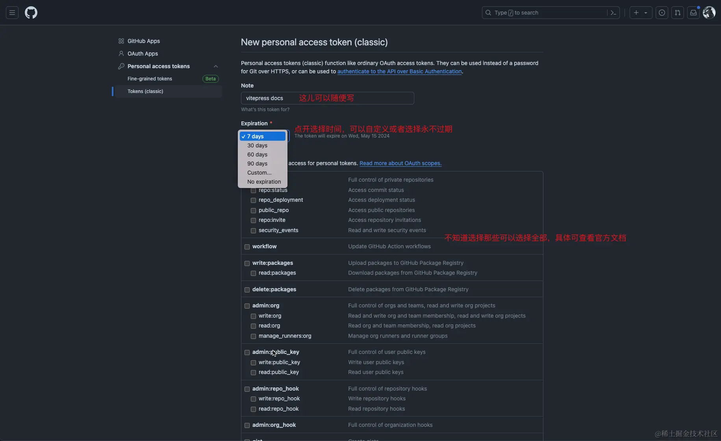Click the Beta label badge

click(x=211, y=79)
